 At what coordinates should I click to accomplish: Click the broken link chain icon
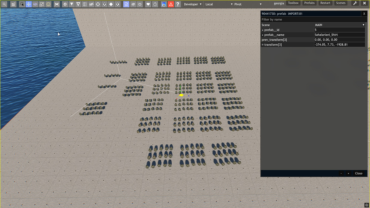click(x=91, y=4)
